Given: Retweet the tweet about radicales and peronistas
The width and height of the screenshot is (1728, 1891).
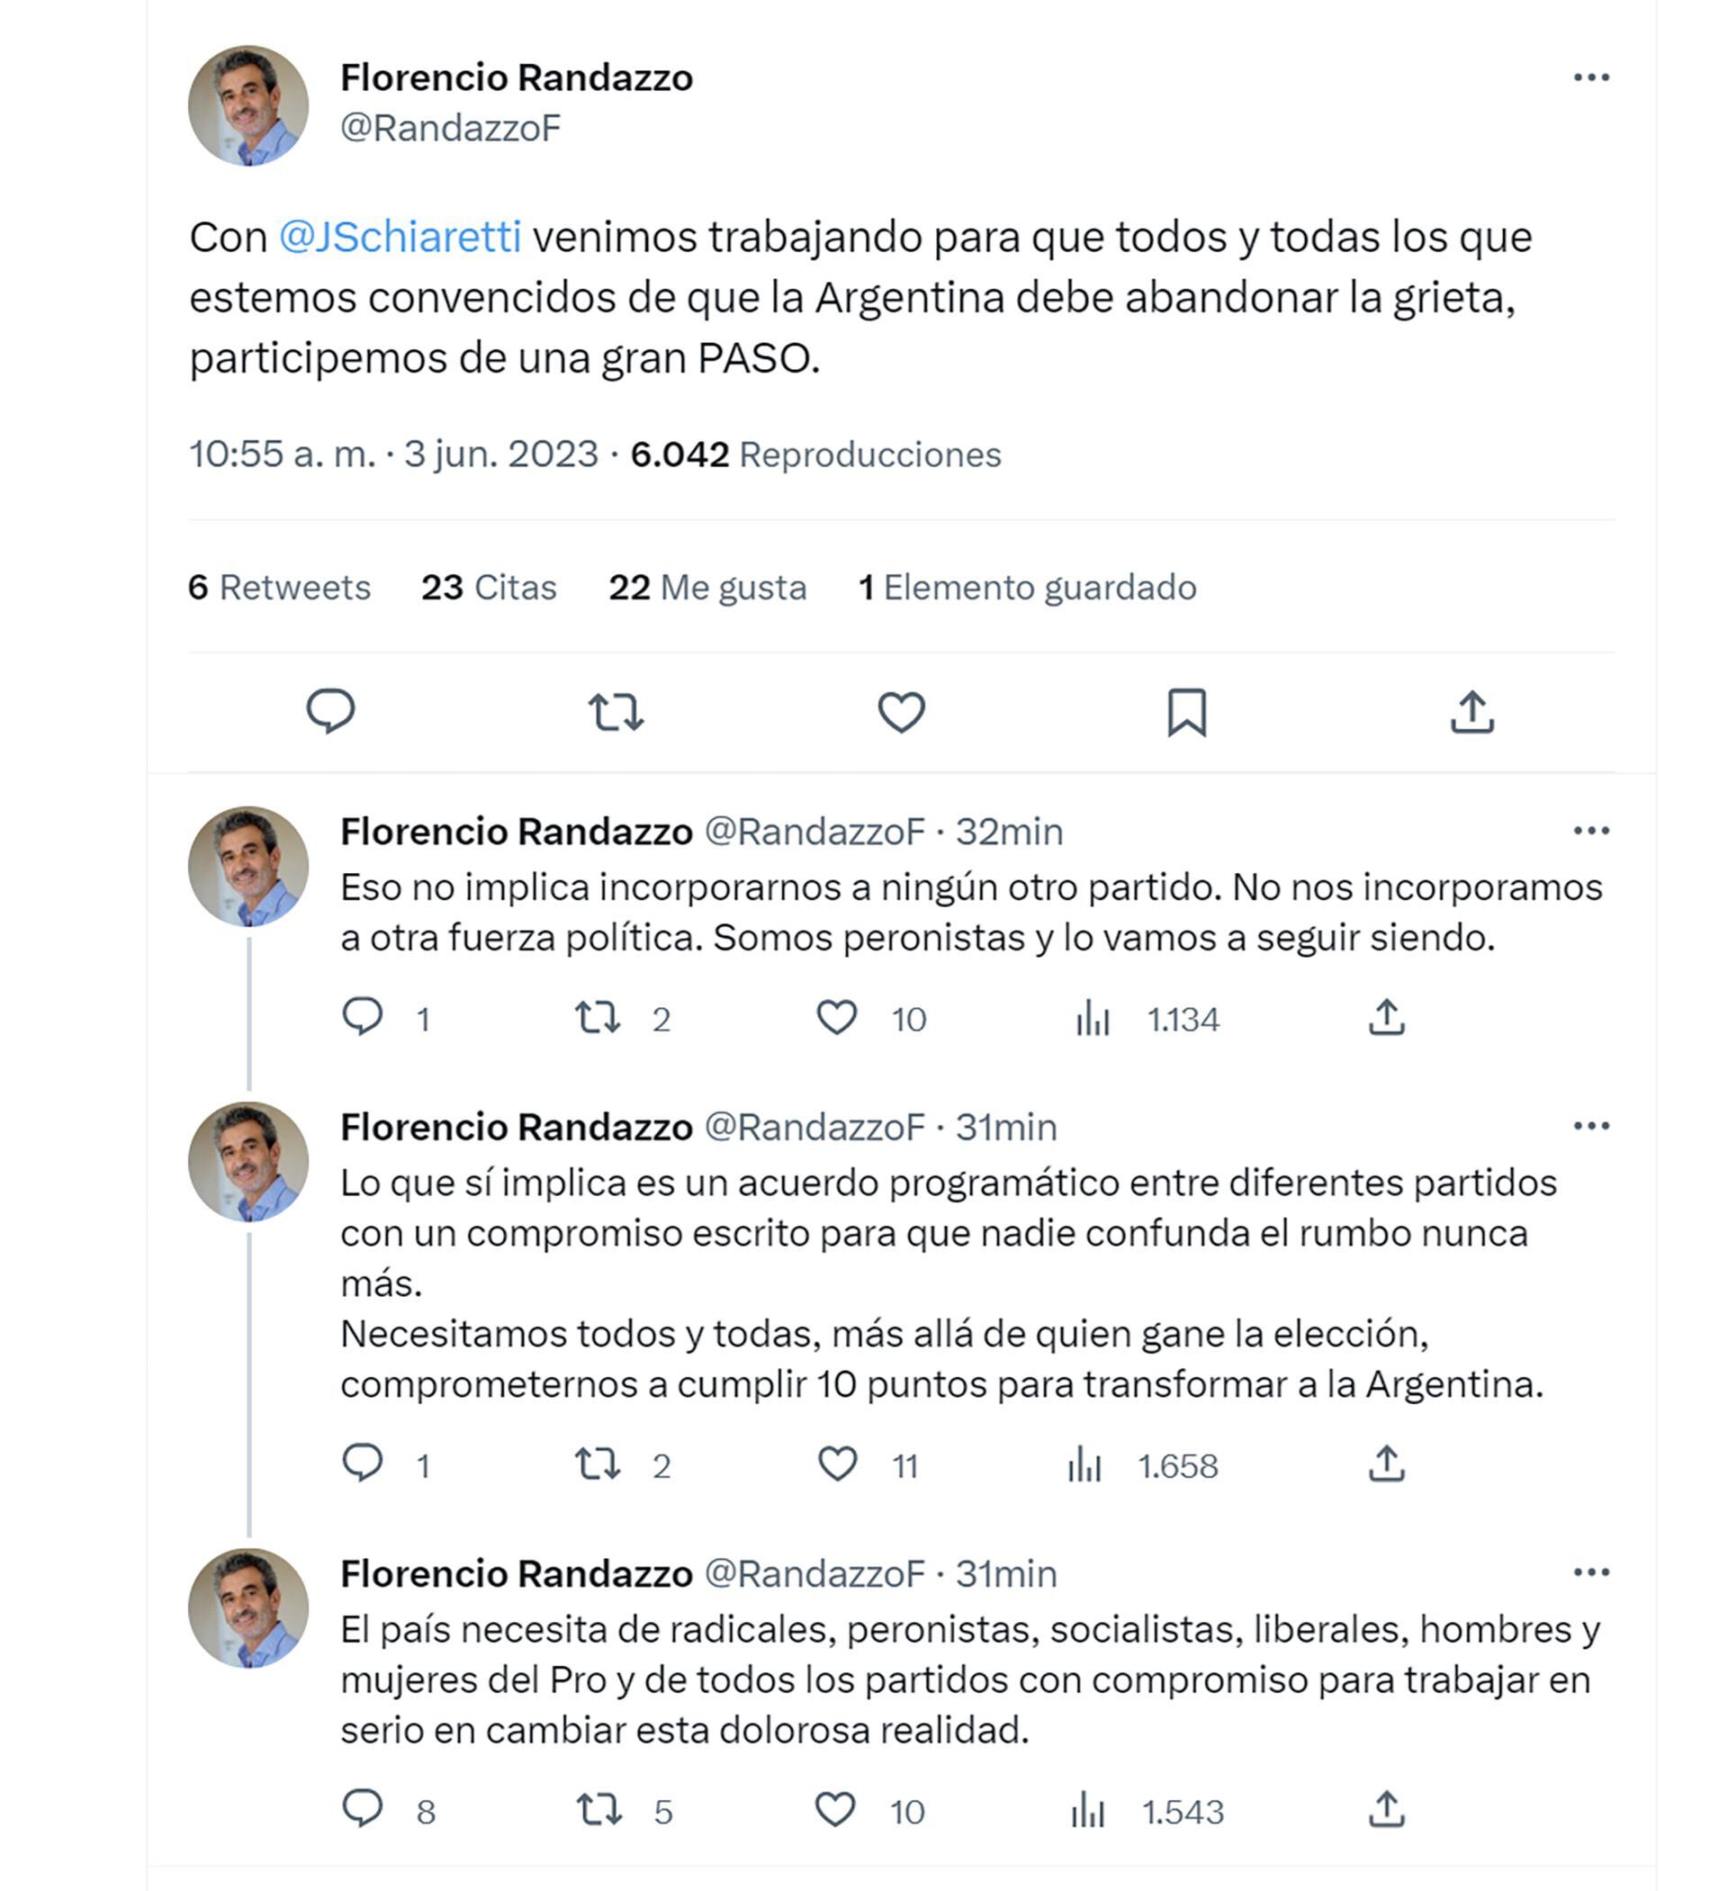Looking at the screenshot, I should [x=598, y=1810].
